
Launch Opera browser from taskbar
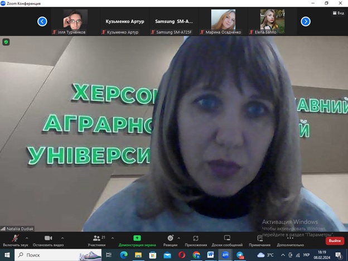click(x=182, y=255)
